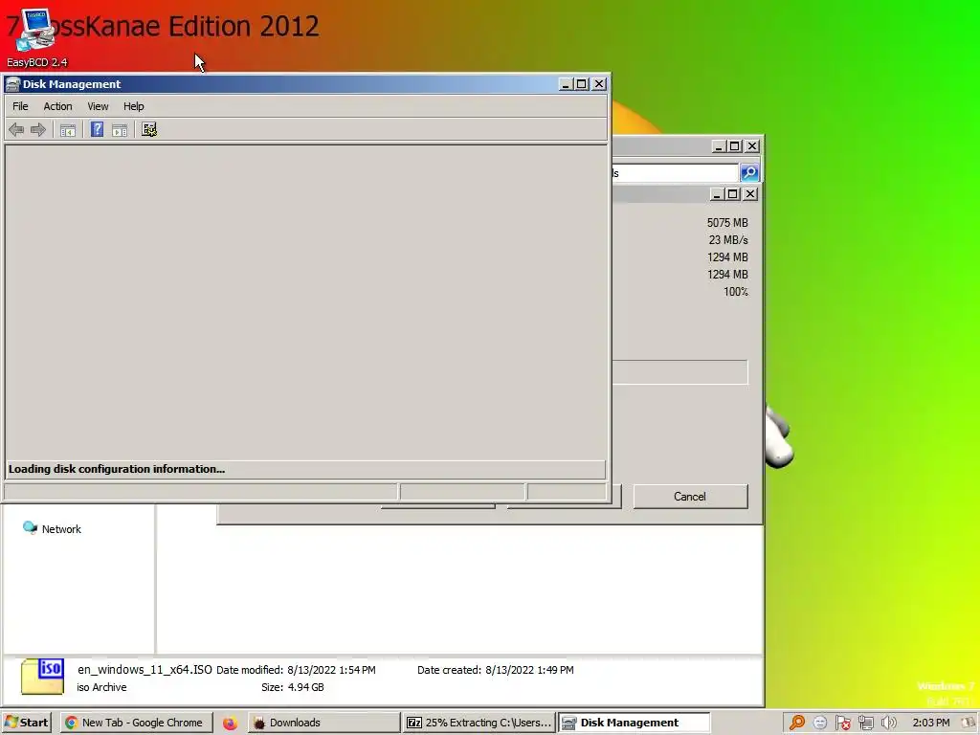
Task: Click the disk settings icon in Disk Management toolbar
Action: (x=148, y=129)
